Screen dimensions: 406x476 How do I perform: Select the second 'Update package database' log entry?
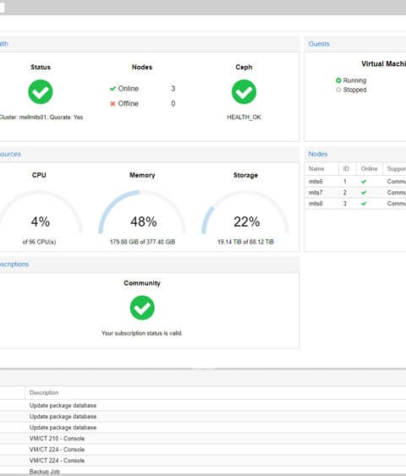click(x=203, y=417)
